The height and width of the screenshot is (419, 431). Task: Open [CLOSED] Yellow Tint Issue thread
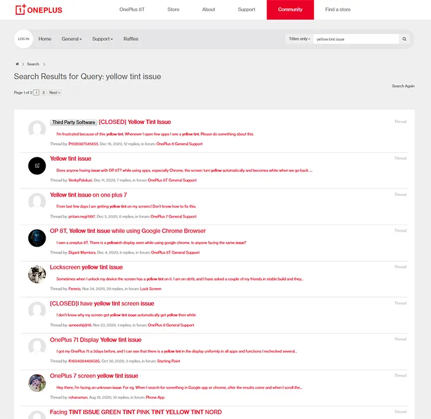[x=135, y=122]
